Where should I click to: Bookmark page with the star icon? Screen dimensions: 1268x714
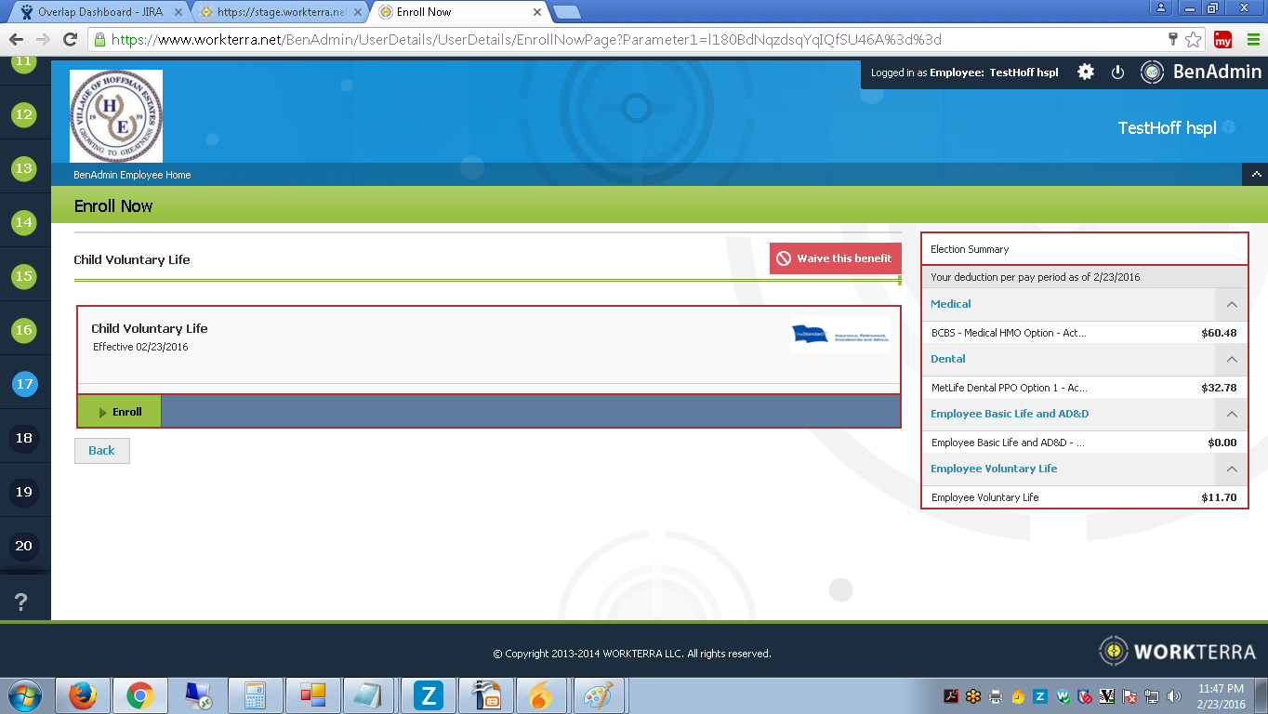coord(1193,40)
